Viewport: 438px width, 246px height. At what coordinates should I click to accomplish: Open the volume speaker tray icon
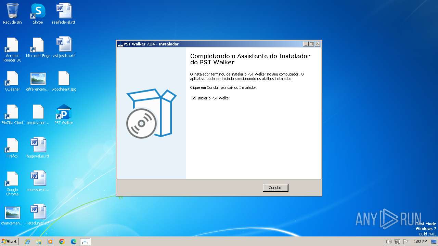389,242
